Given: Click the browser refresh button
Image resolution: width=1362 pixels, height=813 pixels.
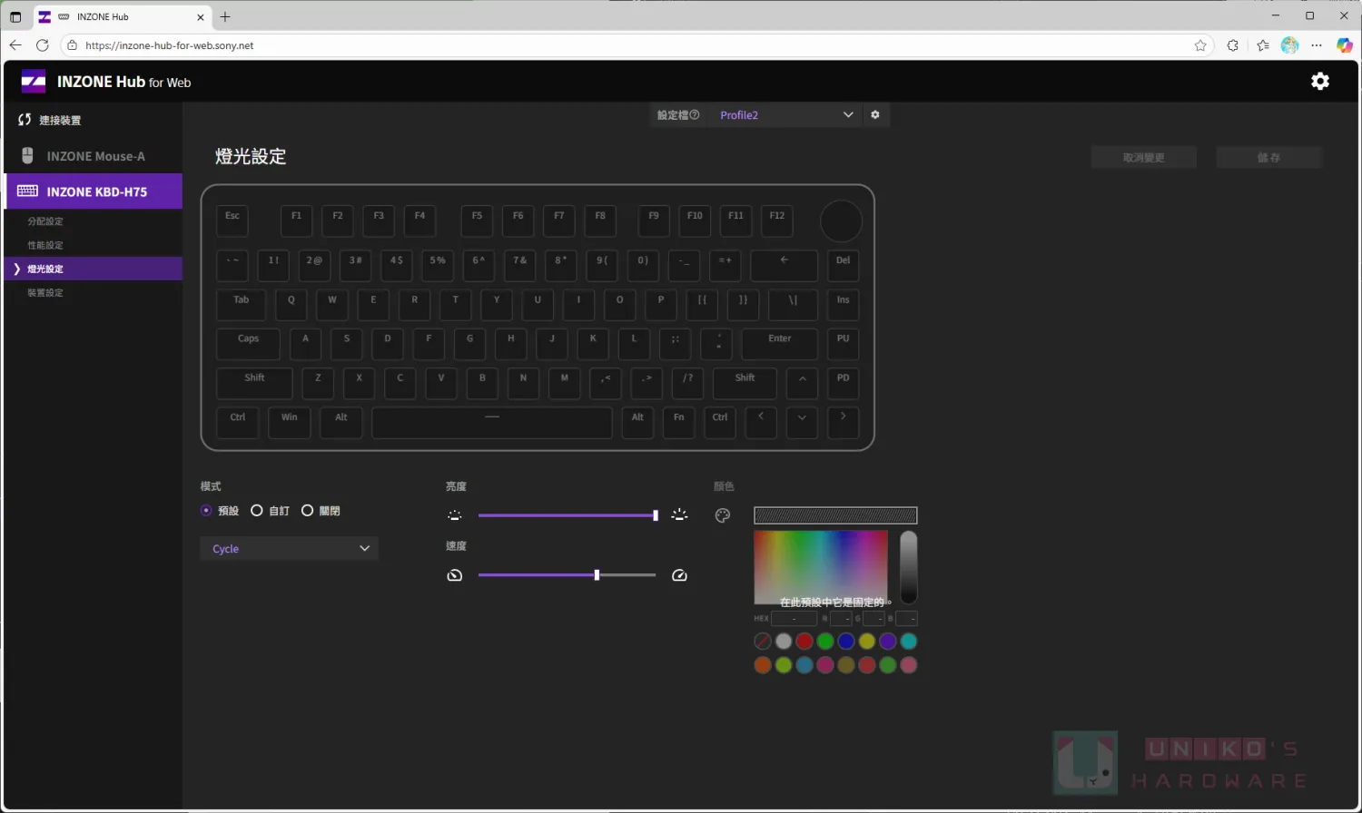Looking at the screenshot, I should tap(43, 45).
